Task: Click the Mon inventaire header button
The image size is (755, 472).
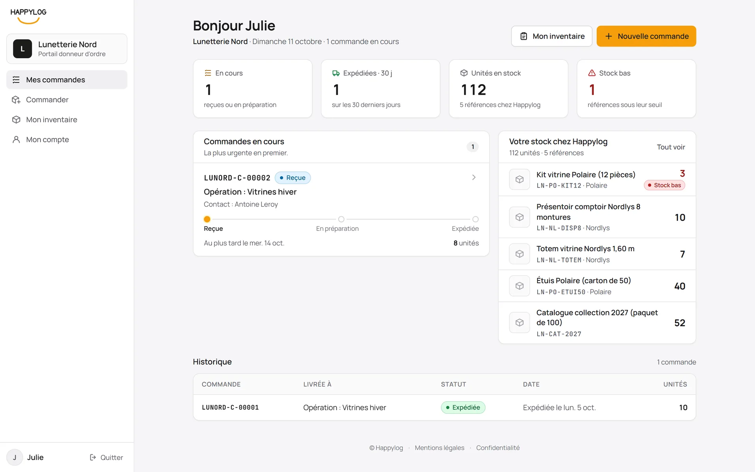Action: pyautogui.click(x=552, y=36)
